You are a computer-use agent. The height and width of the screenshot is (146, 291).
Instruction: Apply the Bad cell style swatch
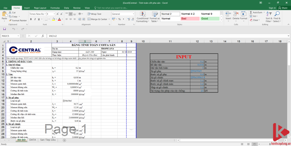(190, 19)
